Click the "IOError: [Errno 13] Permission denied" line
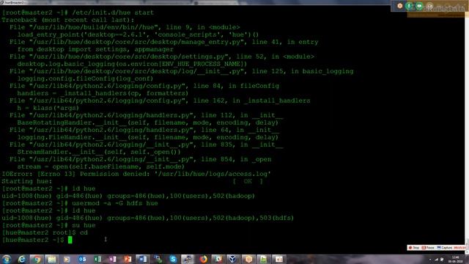The height and width of the screenshot is (264, 469). (136, 174)
